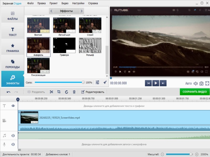
Task: Go to previous effects category arrow
Action: [51, 11]
